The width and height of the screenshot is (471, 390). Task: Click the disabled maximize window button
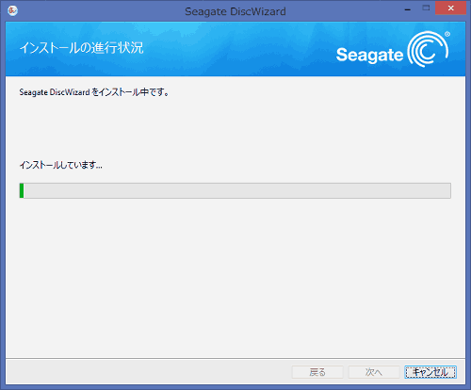426,8
